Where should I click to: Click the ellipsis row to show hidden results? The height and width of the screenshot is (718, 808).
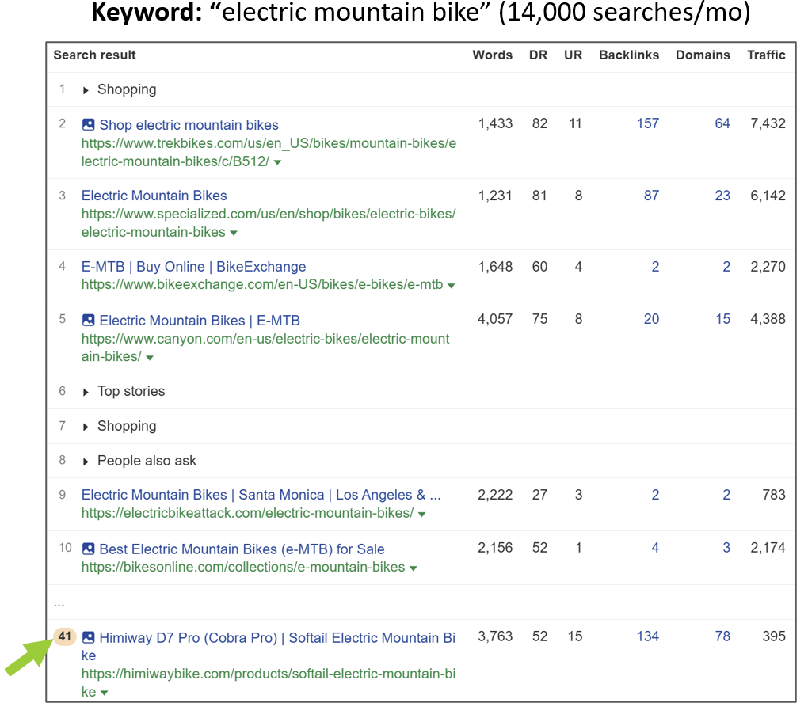[59, 603]
